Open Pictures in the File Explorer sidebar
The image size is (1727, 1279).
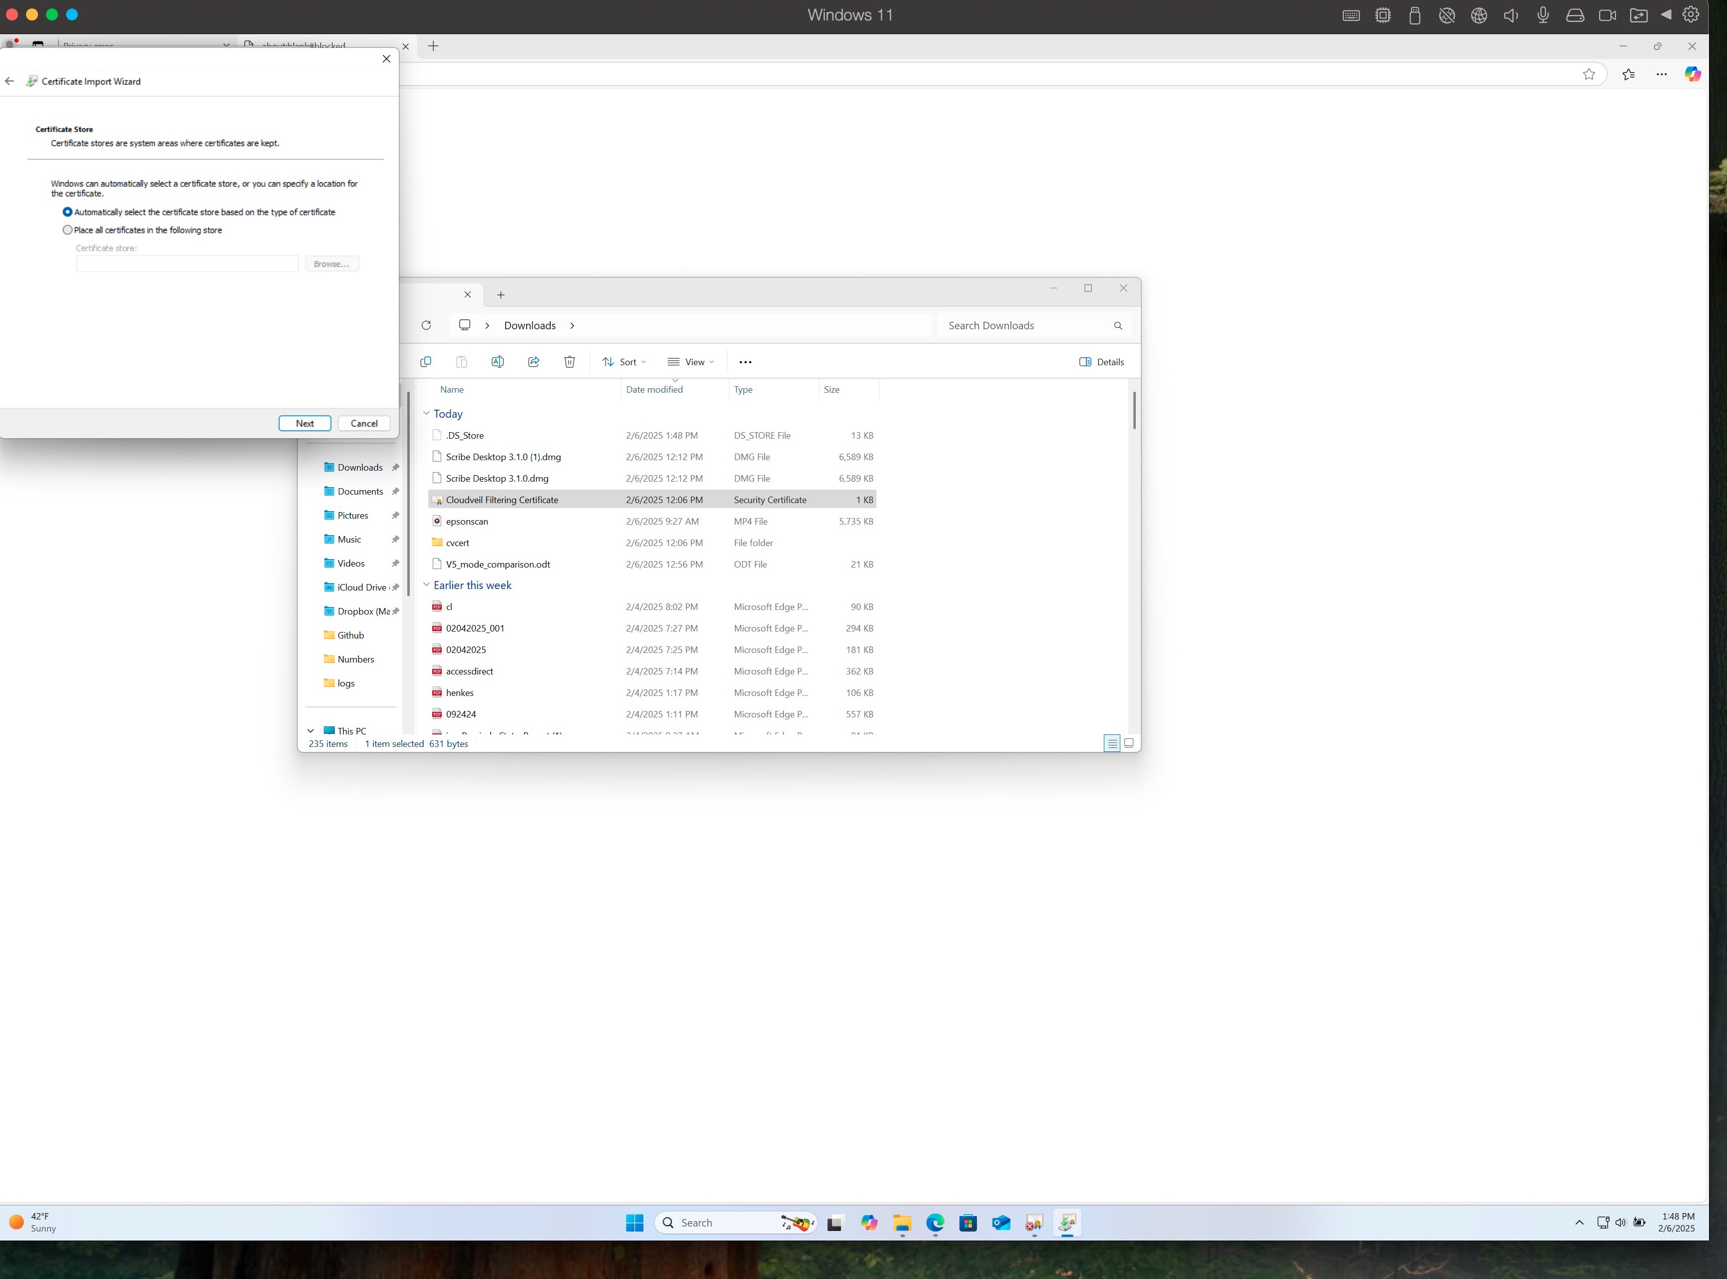(352, 516)
